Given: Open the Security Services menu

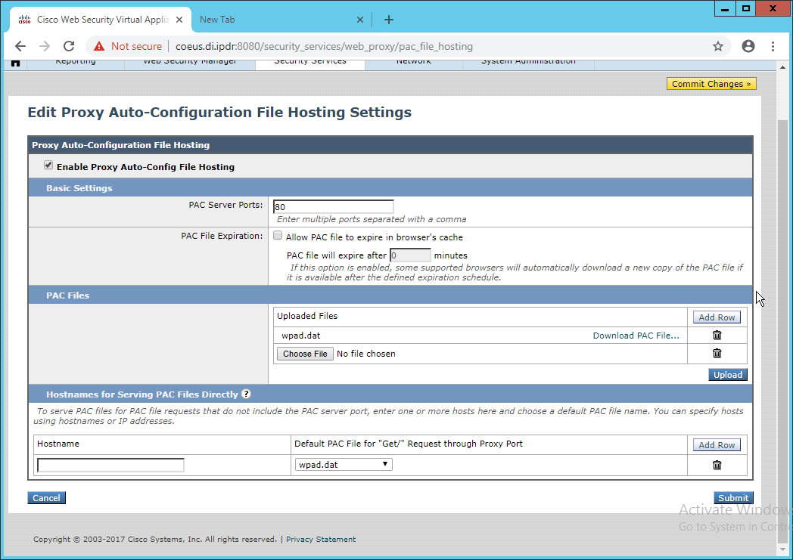Looking at the screenshot, I should click(310, 63).
